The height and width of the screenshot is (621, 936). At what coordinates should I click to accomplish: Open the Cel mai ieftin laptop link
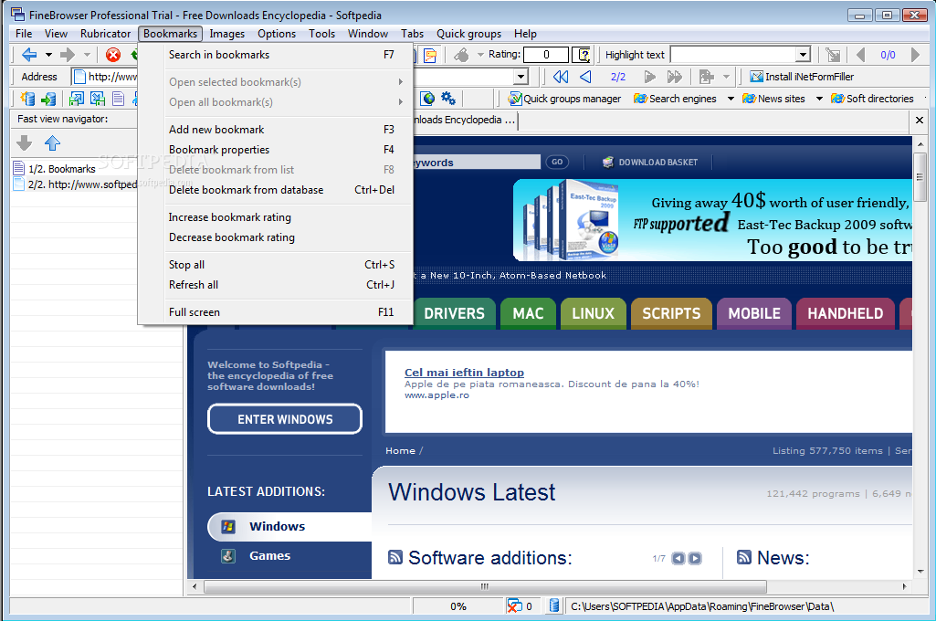(464, 373)
